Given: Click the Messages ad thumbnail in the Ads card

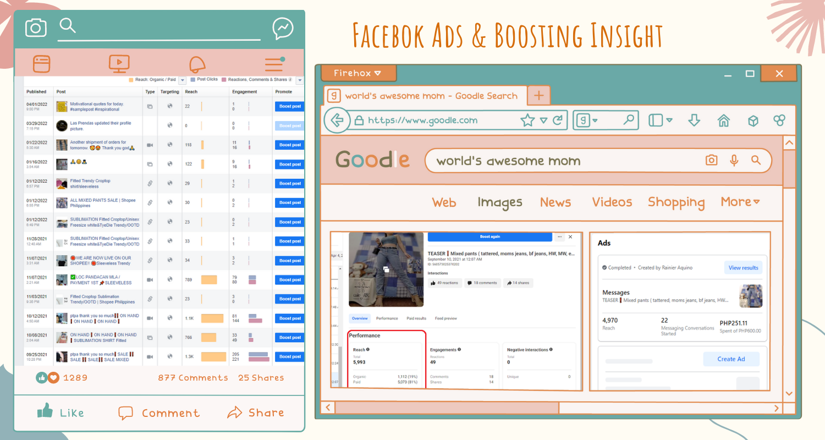Looking at the screenshot, I should click(x=751, y=296).
